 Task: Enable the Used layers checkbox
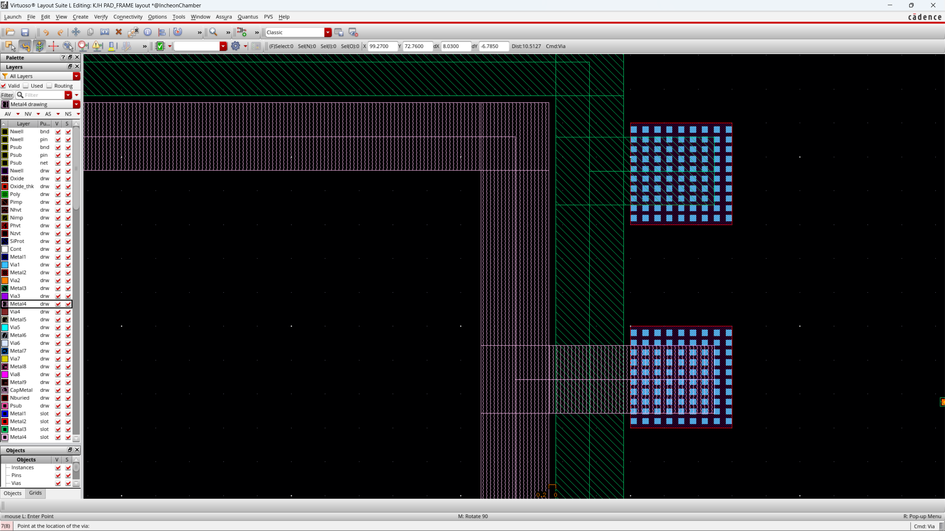[x=26, y=86]
